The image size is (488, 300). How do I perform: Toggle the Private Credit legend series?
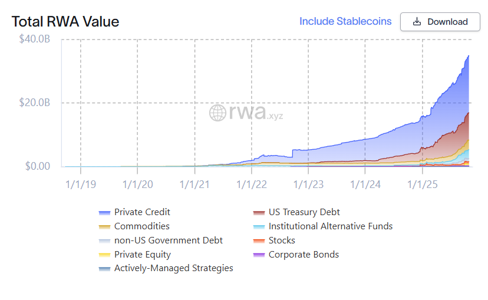142,212
